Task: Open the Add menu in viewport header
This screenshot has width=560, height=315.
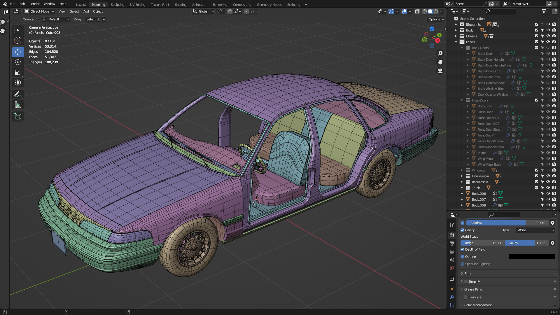Action: point(86,11)
